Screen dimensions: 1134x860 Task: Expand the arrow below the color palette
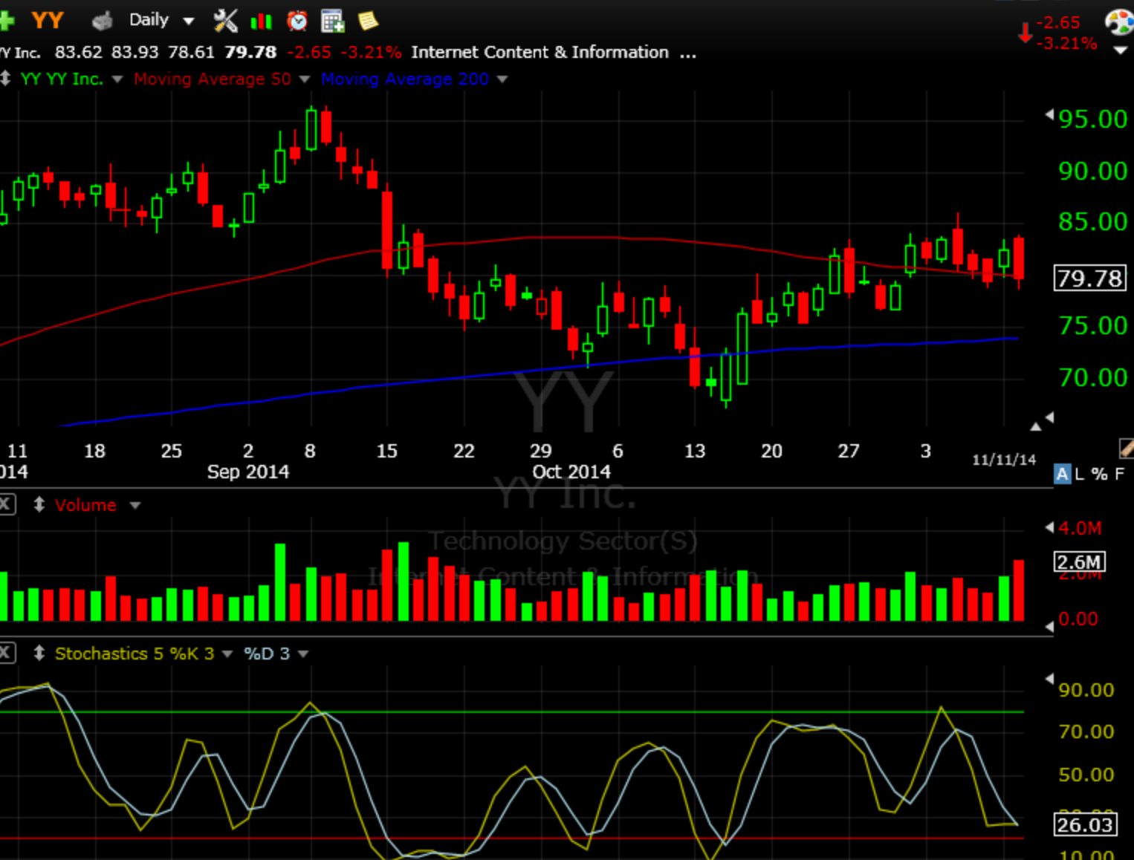(1120, 51)
